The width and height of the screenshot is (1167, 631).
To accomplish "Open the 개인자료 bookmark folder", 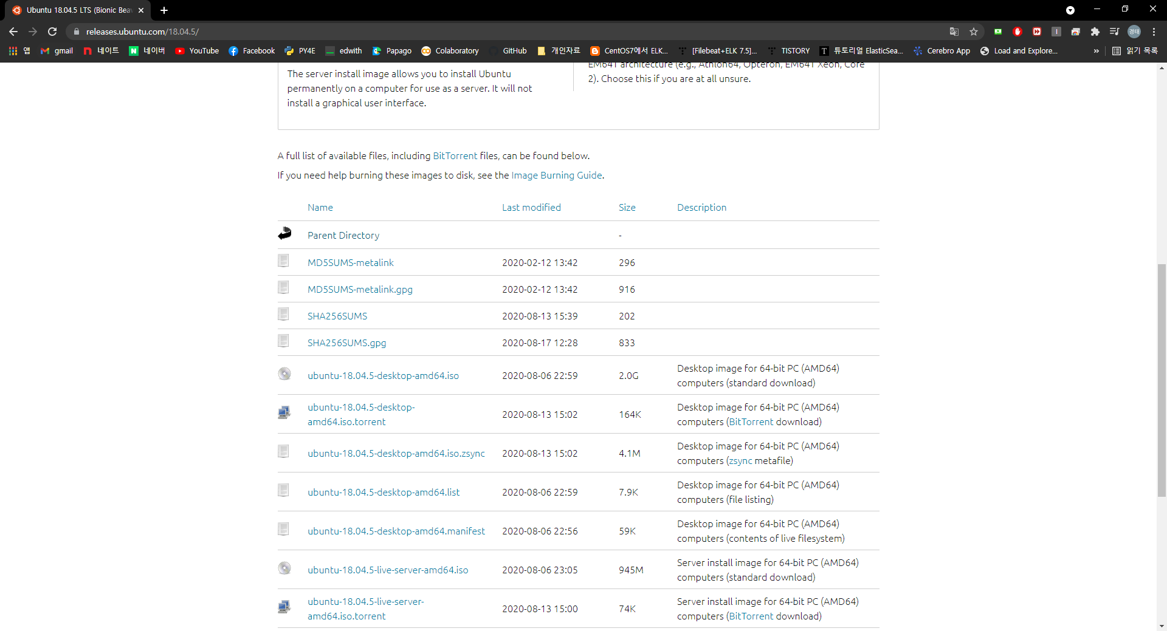I will click(559, 51).
